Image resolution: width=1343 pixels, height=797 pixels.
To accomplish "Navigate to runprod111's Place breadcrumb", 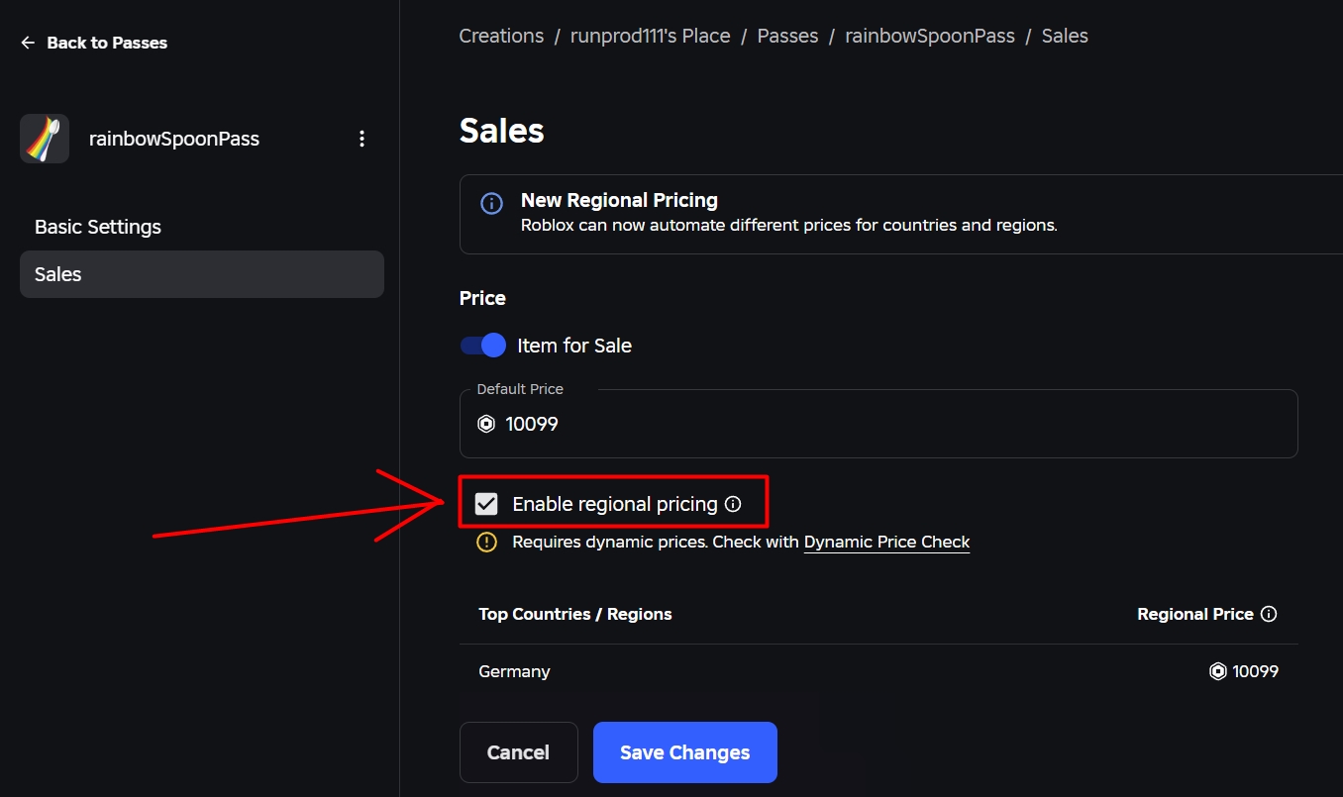I will coord(651,36).
